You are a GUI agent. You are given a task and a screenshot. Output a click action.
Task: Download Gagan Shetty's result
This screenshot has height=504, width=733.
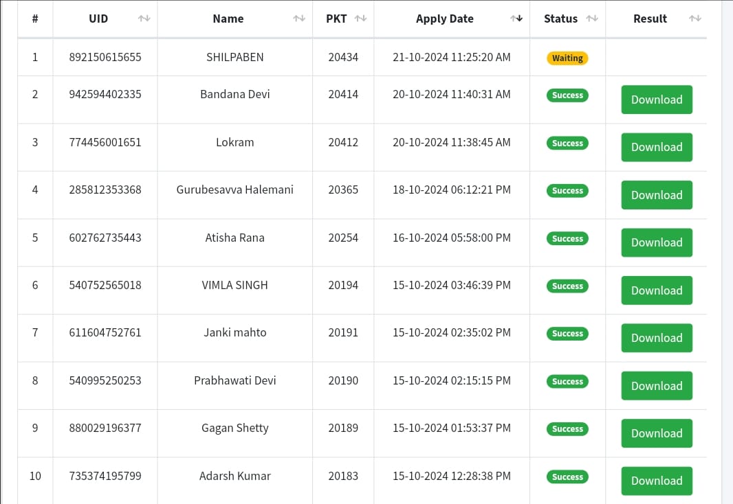point(656,433)
